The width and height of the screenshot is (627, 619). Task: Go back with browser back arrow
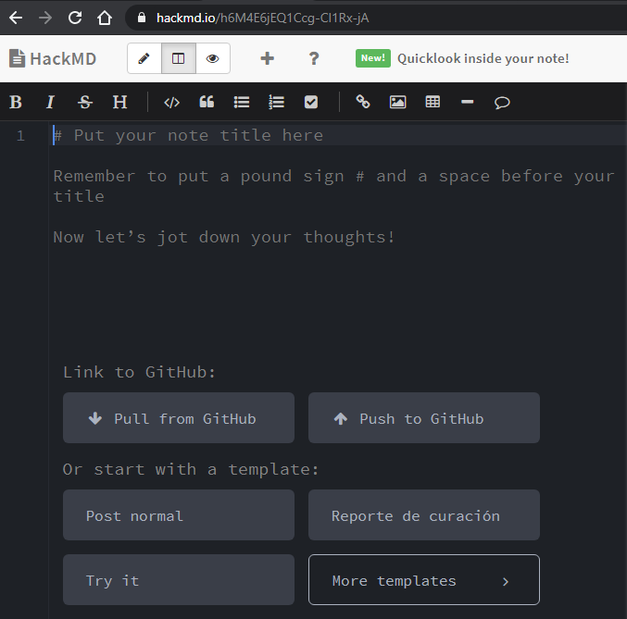pos(16,18)
